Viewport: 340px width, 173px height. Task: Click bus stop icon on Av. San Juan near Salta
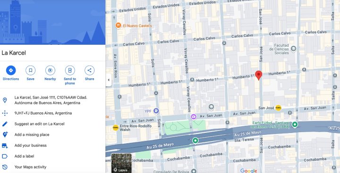click(x=290, y=112)
